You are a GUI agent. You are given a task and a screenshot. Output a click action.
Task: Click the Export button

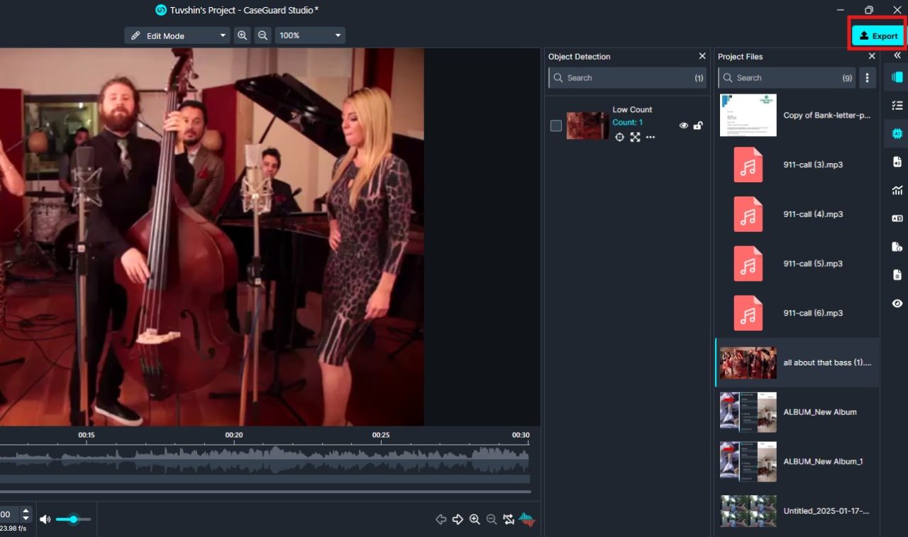pyautogui.click(x=878, y=35)
